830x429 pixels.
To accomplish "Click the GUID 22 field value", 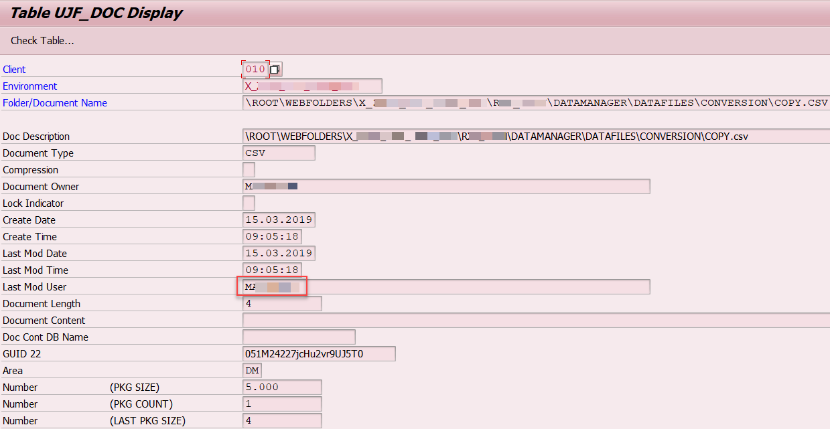I will pos(319,353).
